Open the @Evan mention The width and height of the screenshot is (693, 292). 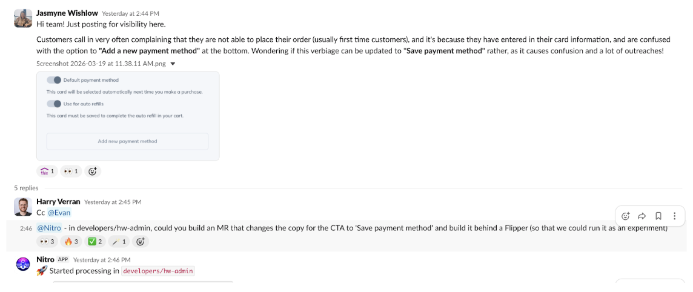[x=59, y=213]
